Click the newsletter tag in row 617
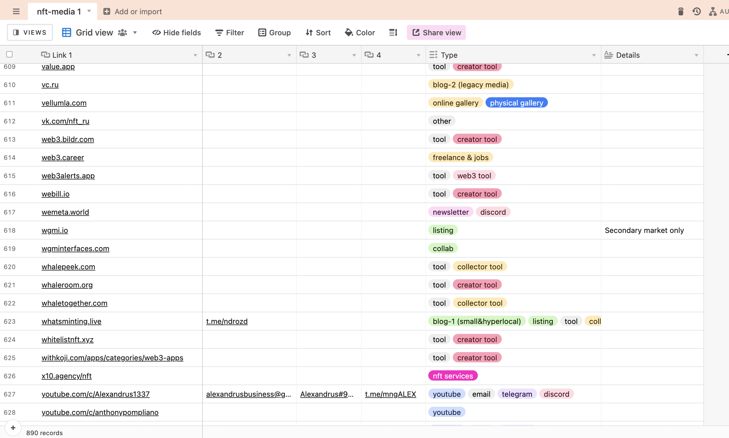The height and width of the screenshot is (438, 729). tap(450, 212)
